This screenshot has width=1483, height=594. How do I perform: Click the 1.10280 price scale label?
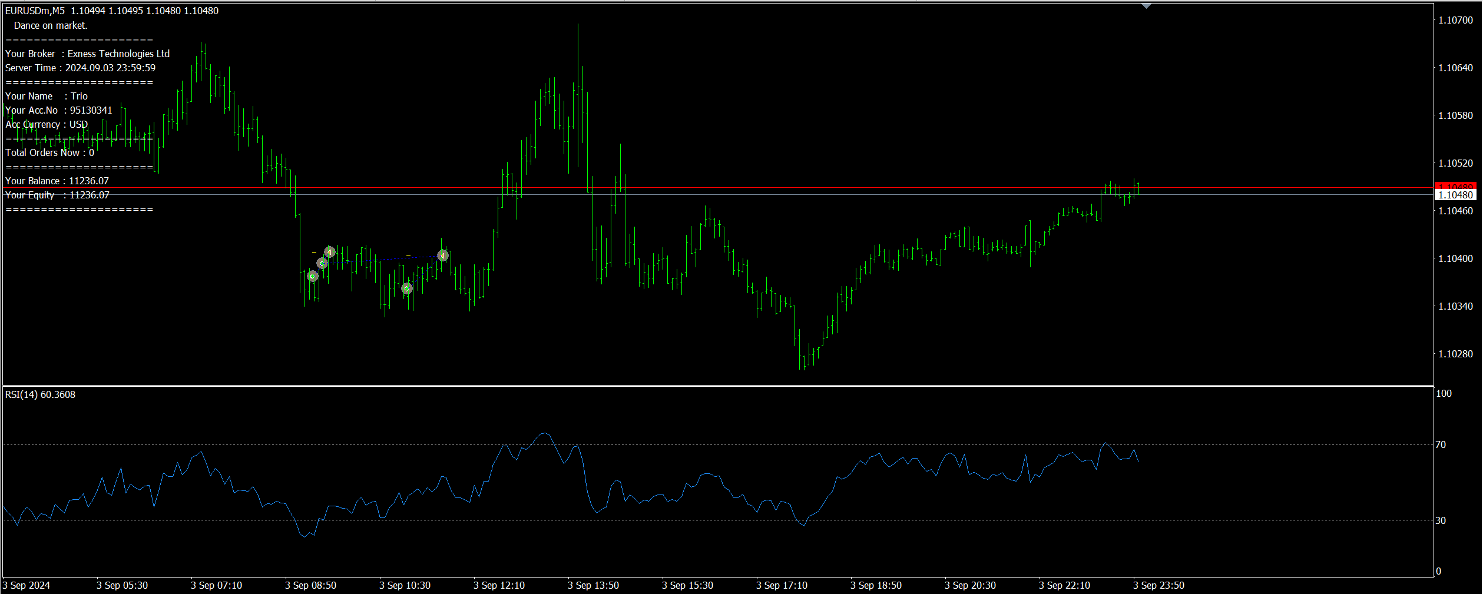tap(1455, 354)
